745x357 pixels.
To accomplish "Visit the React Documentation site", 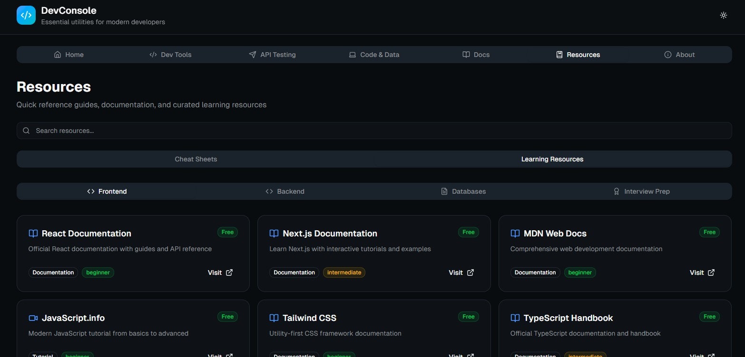I will pyautogui.click(x=215, y=272).
